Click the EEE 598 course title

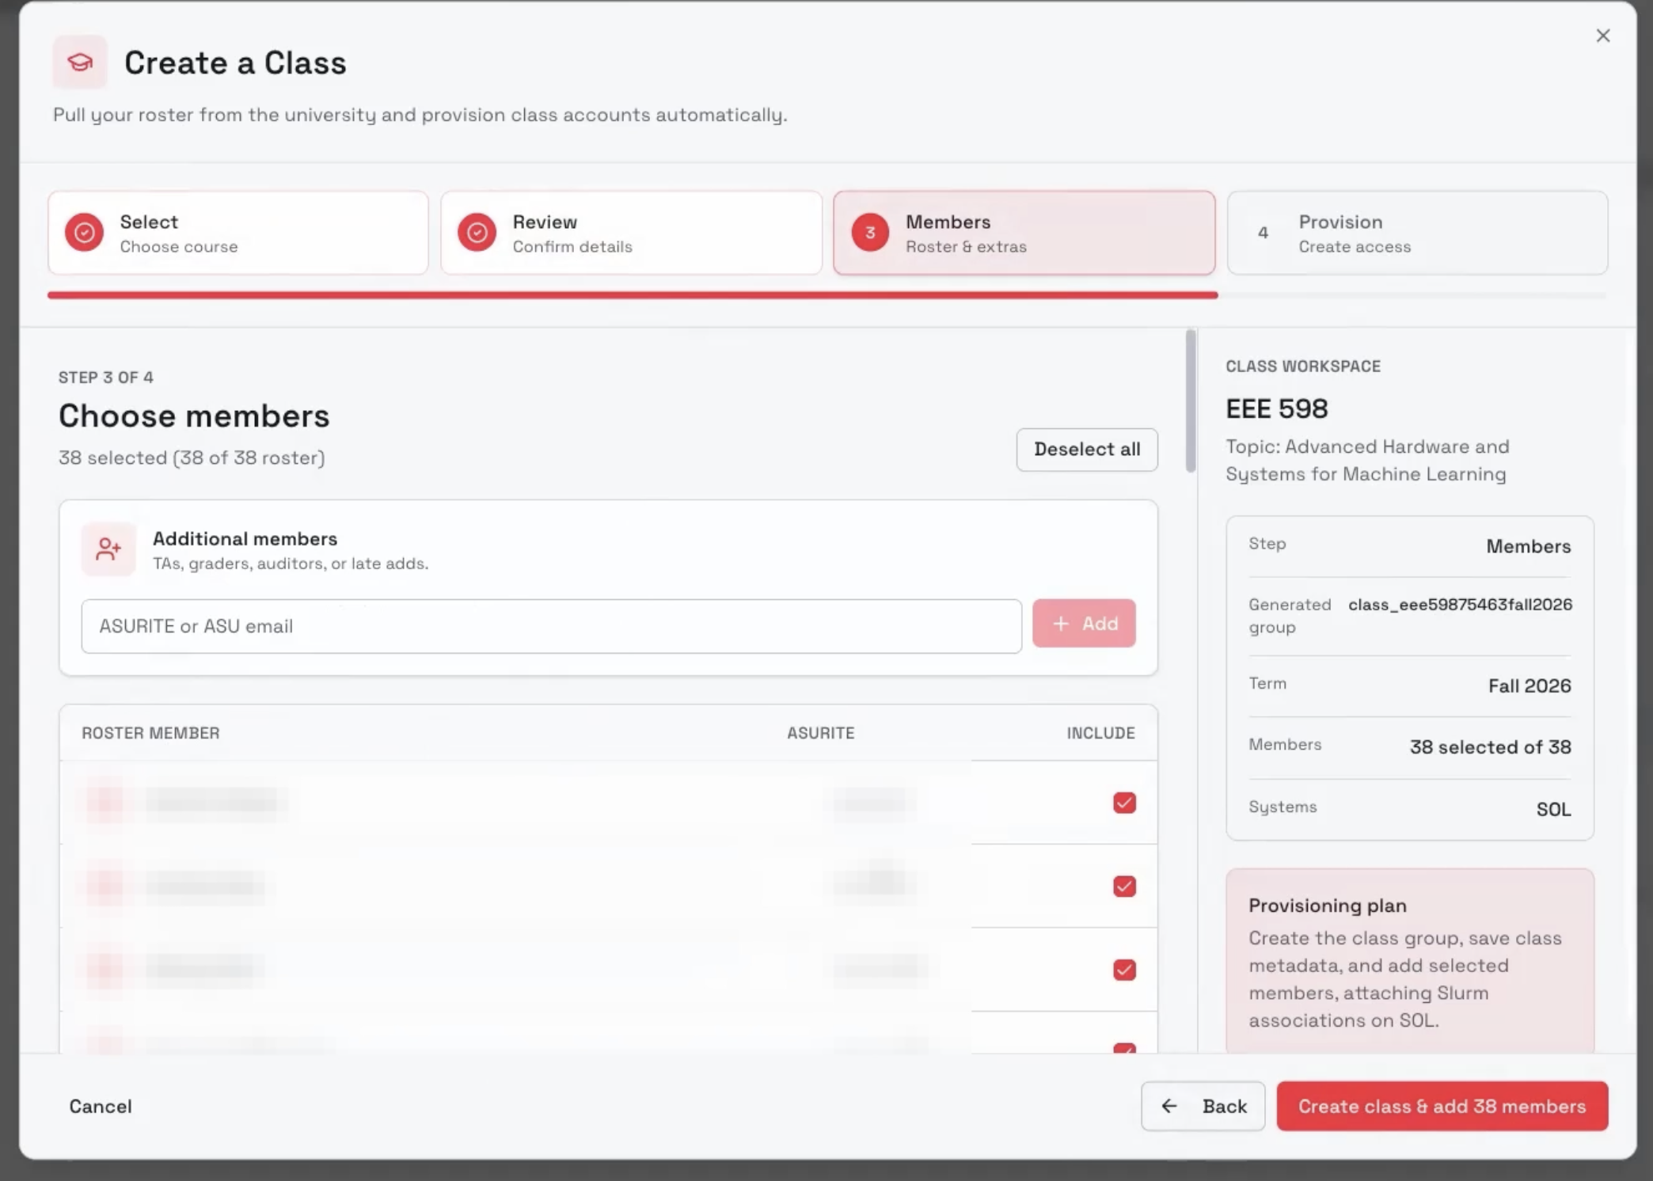(1277, 408)
